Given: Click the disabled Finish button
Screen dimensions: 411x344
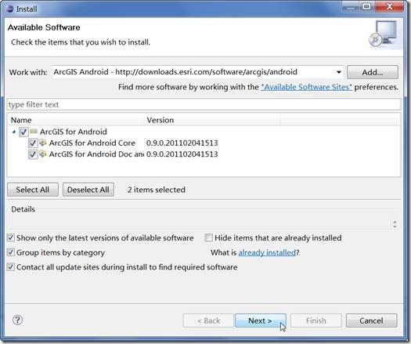Looking at the screenshot, I should [316, 320].
